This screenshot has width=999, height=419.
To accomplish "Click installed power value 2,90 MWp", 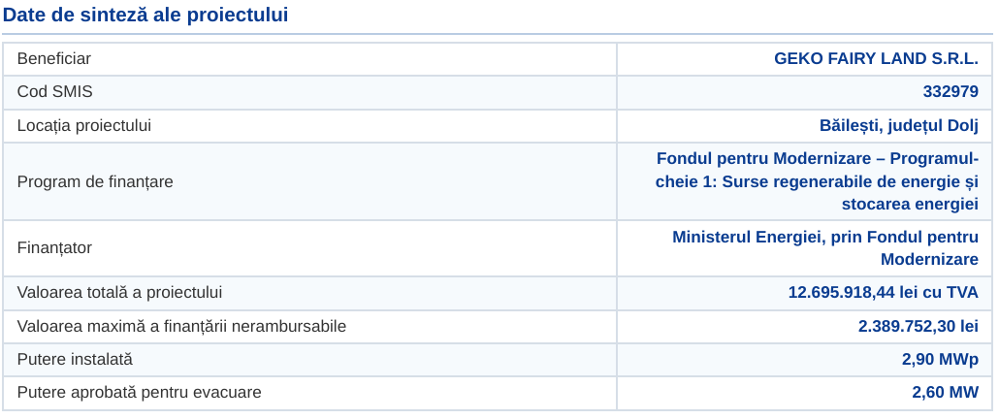I will (x=940, y=359).
